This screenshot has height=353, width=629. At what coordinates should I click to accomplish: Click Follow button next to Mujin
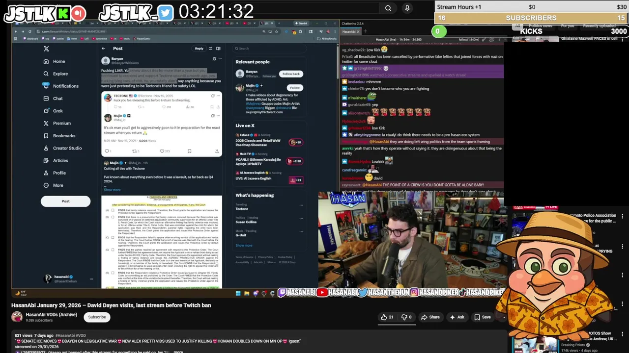point(295,88)
